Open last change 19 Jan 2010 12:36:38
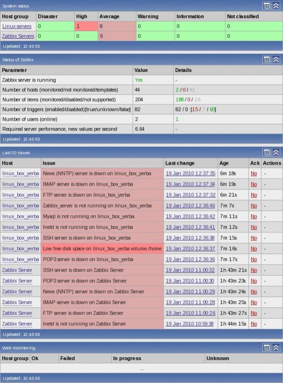 point(190,238)
